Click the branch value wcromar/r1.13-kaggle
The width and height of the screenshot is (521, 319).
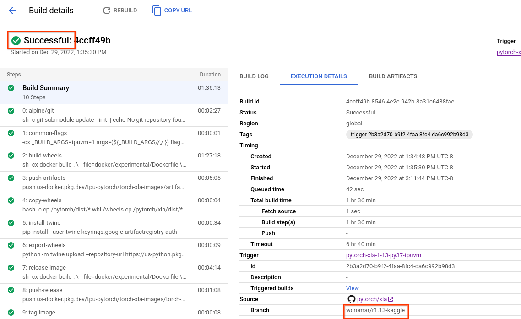pyautogui.click(x=375, y=310)
